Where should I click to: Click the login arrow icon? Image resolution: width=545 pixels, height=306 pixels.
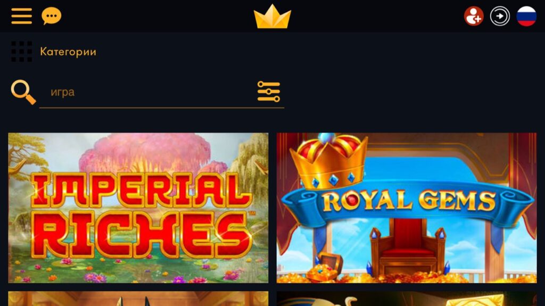click(500, 16)
